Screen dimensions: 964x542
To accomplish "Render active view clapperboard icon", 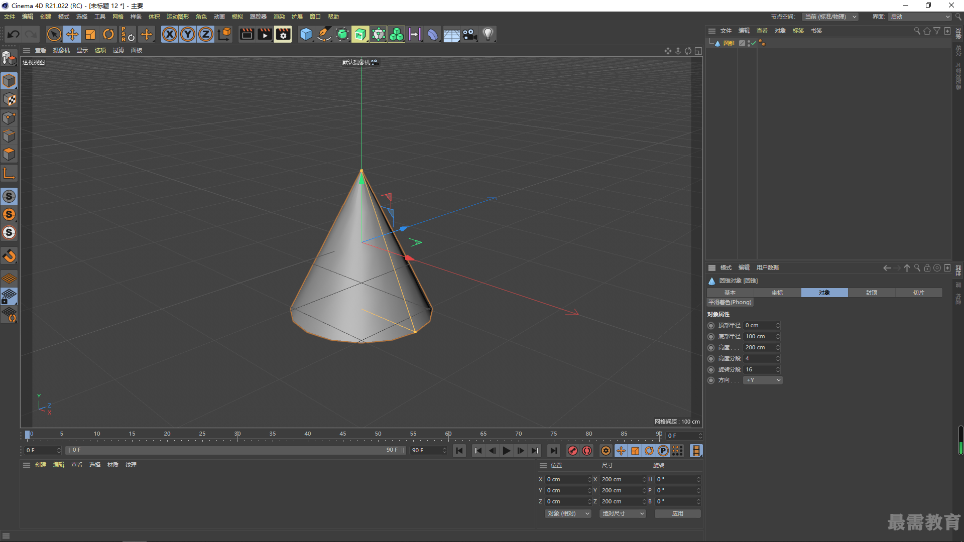I will click(x=247, y=34).
